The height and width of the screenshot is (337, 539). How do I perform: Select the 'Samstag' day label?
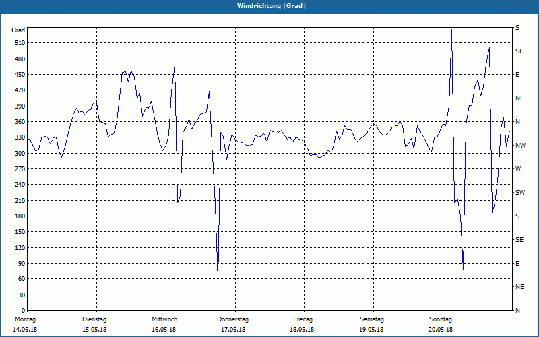372,319
